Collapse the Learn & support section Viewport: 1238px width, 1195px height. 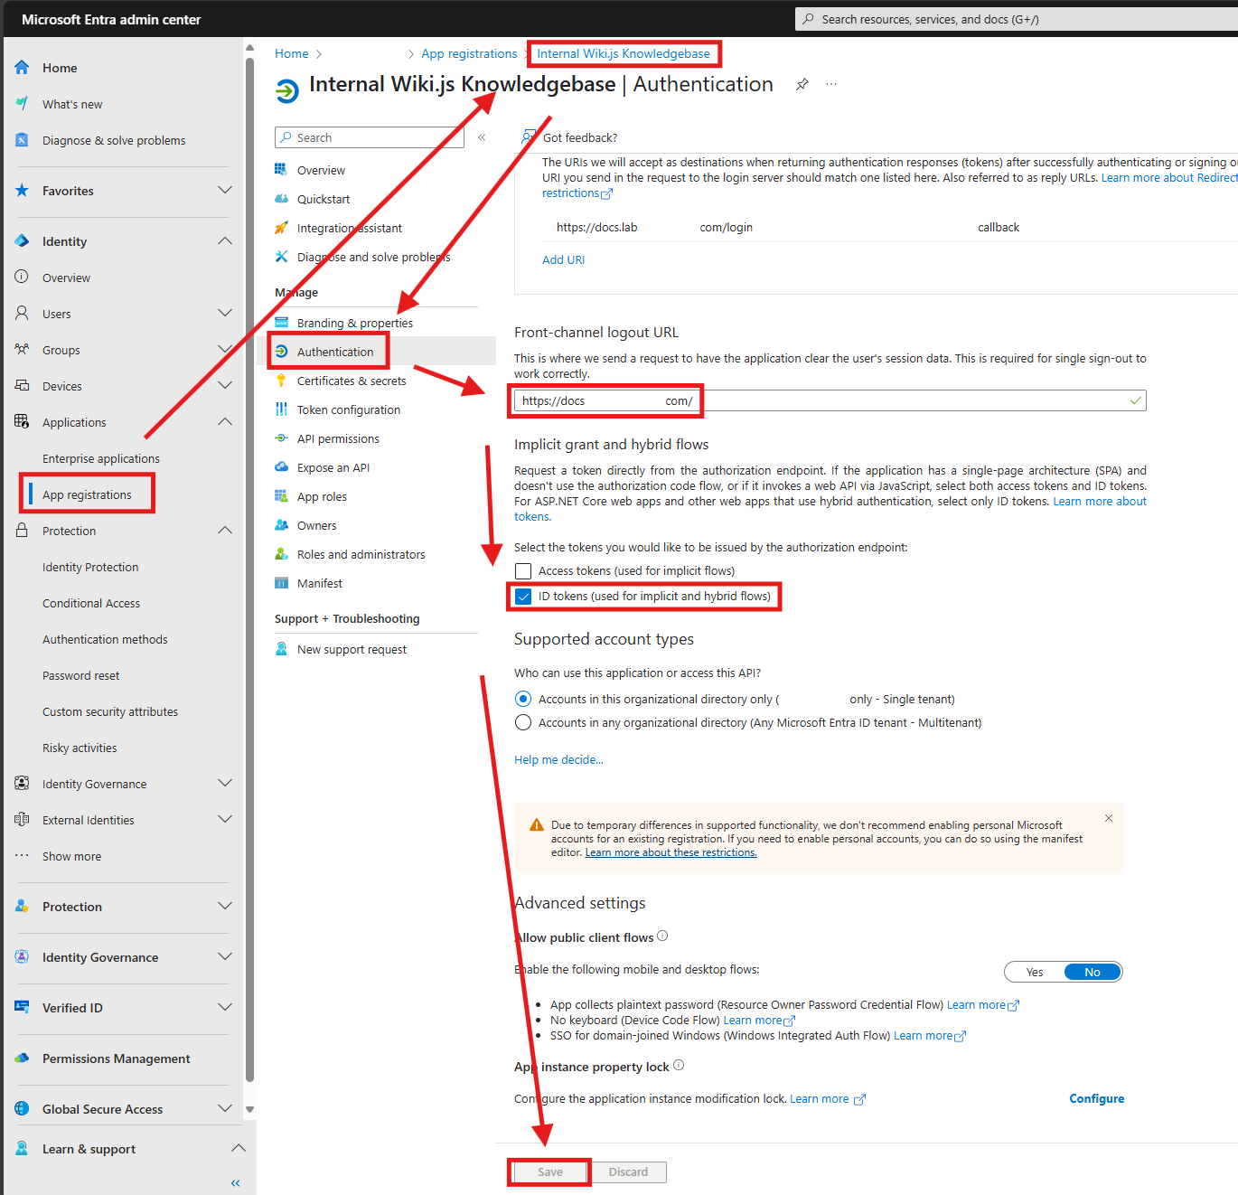239,1148
